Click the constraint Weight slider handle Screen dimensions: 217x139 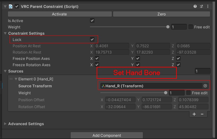coord(168,27)
